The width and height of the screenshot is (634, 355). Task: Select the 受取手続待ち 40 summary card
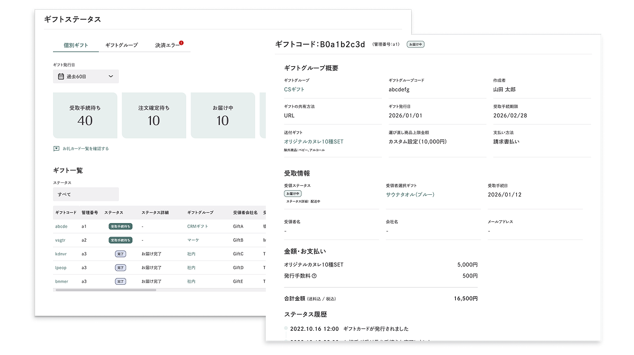coord(85,116)
